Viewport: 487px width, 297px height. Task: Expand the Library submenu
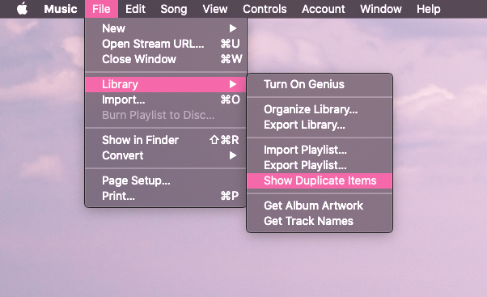click(166, 84)
